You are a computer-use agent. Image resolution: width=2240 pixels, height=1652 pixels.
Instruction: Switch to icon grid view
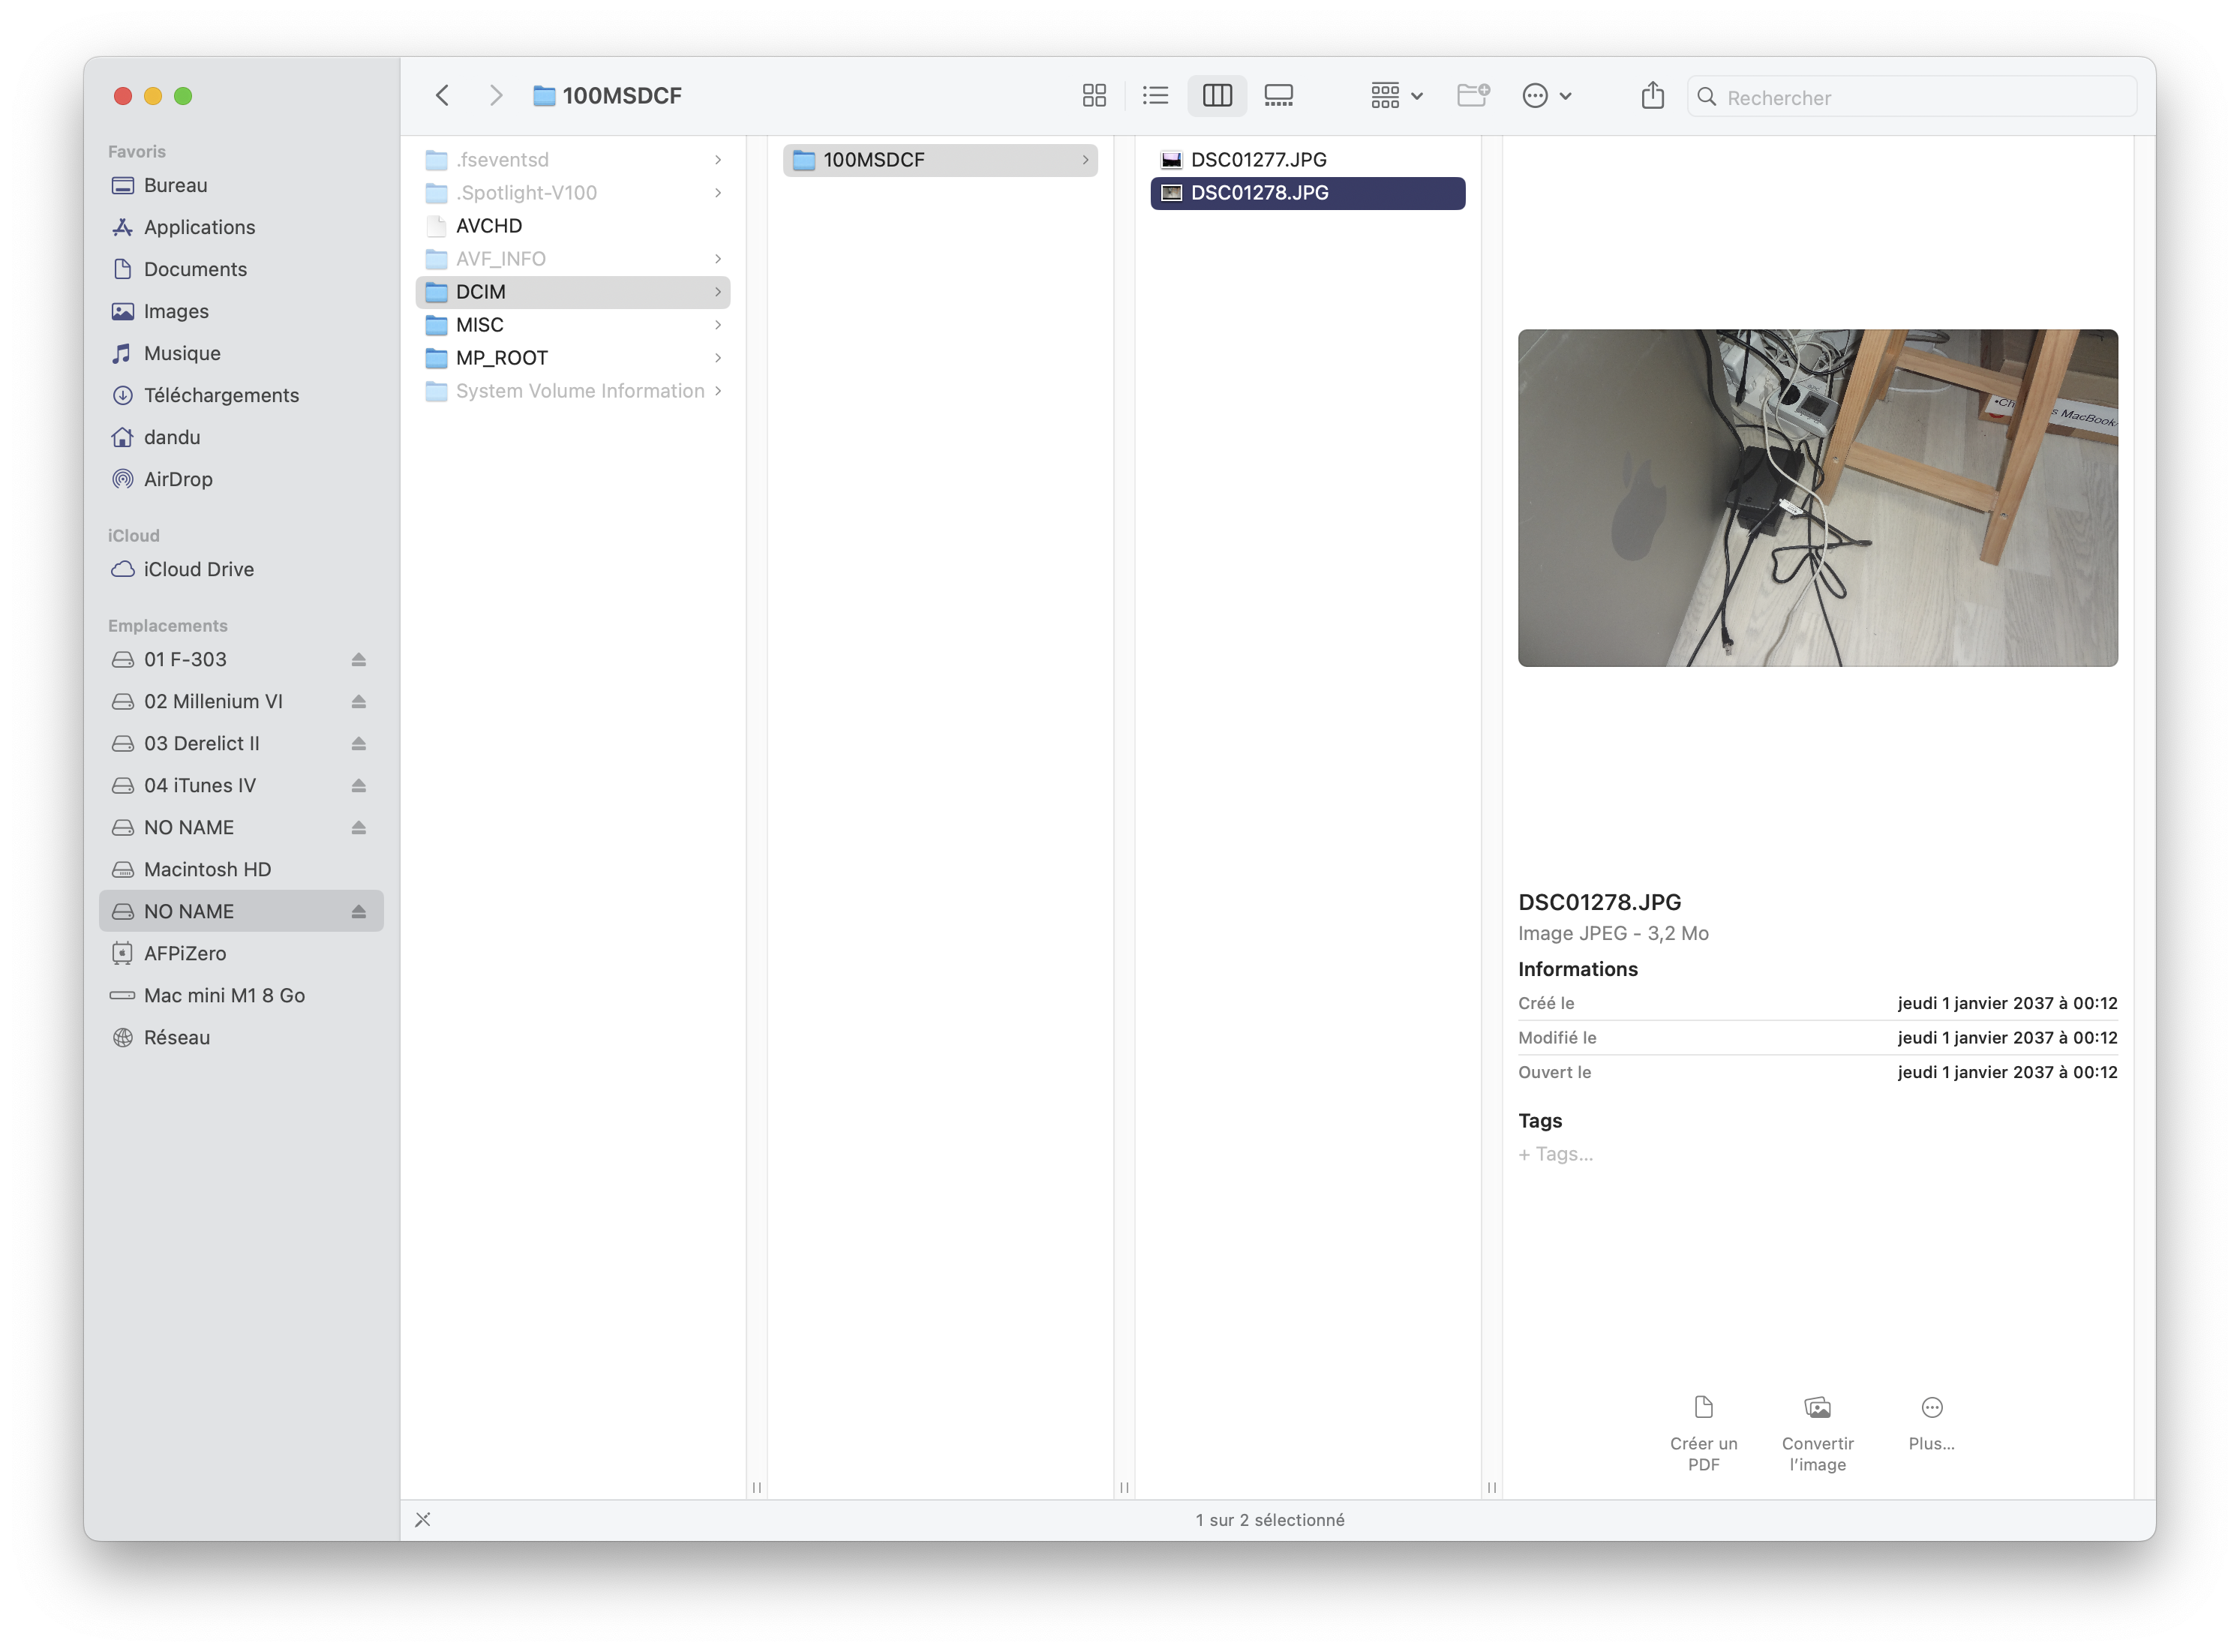1094,96
